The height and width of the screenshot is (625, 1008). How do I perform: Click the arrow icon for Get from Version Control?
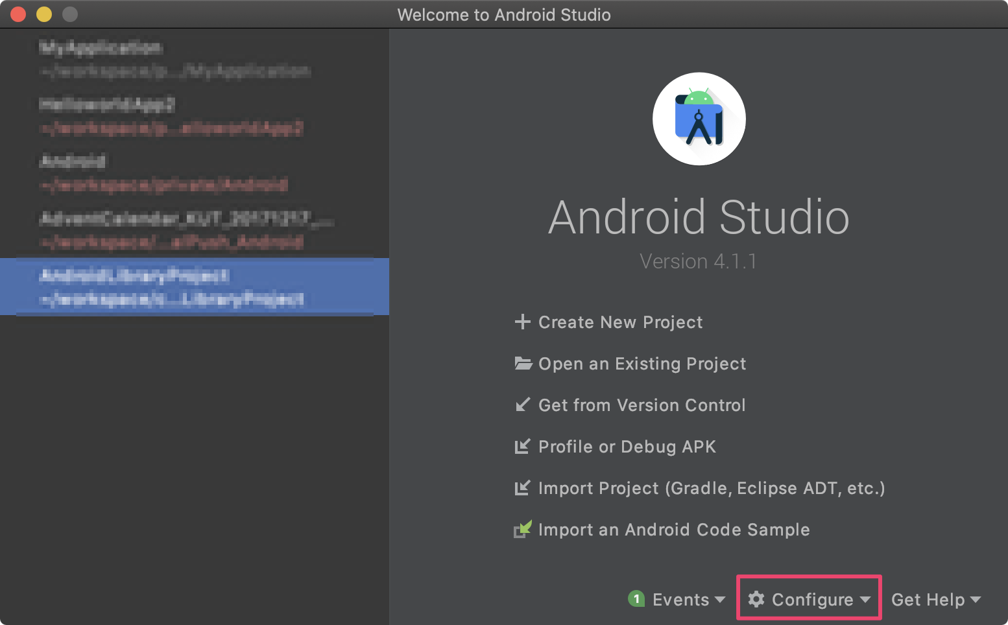coord(522,405)
